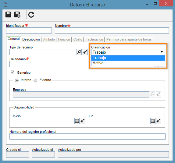Click the Identificador input field
This screenshot has height=163, width=175.
click(29, 30)
